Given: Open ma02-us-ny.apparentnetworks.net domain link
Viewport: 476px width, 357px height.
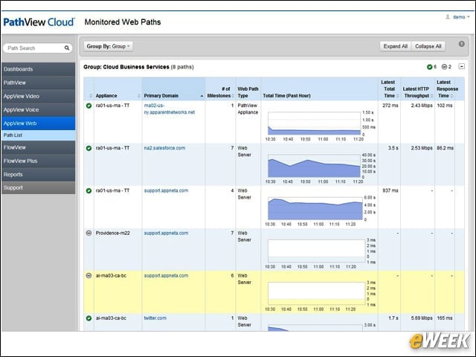Looking at the screenshot, I should tap(170, 109).
